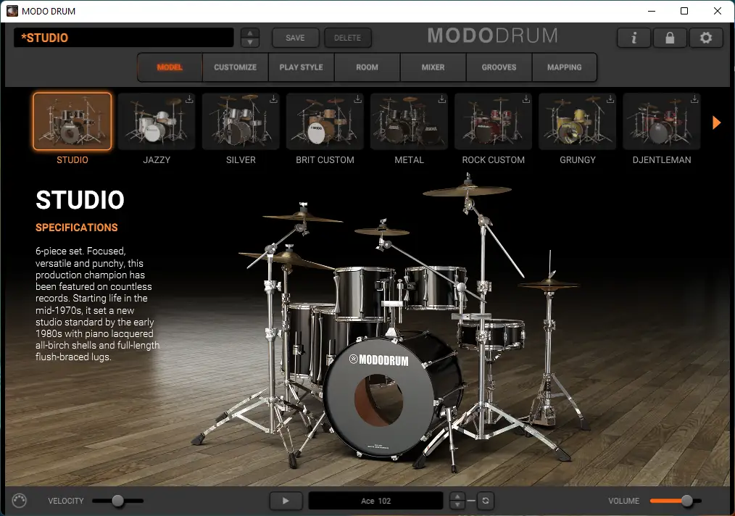This screenshot has height=516, width=735.
Task: Choose the BRIT CUSTOM kit thumbnail
Action: (x=325, y=121)
